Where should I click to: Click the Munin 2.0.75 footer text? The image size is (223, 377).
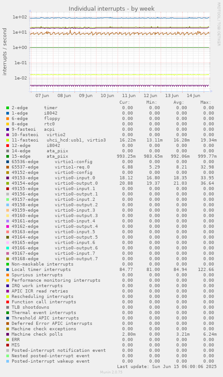pos(111,372)
